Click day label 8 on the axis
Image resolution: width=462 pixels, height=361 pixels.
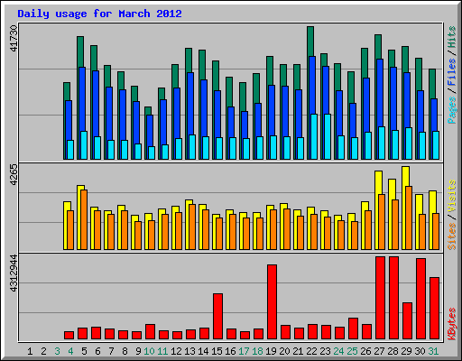tap(125, 351)
